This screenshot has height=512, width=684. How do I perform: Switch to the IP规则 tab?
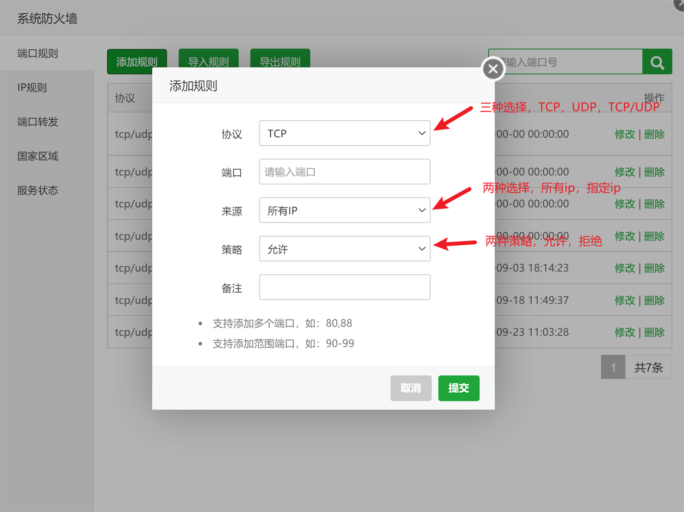click(x=32, y=87)
